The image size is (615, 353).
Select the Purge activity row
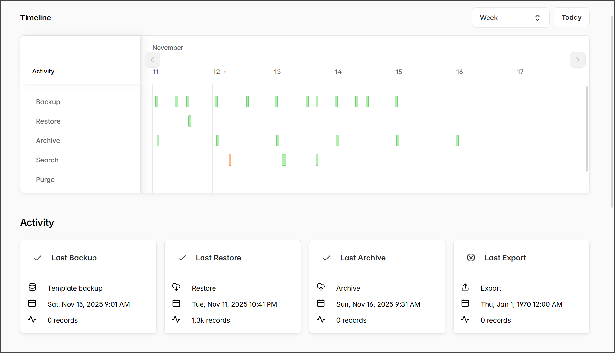tap(45, 180)
